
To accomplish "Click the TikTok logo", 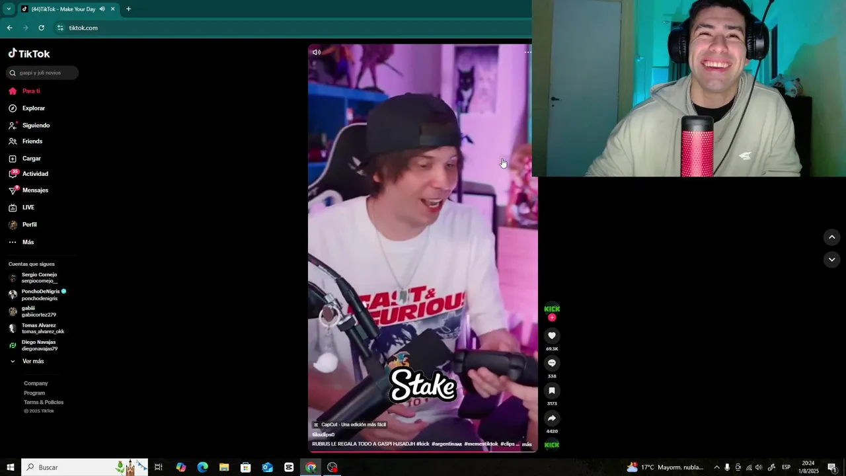I will coord(29,54).
